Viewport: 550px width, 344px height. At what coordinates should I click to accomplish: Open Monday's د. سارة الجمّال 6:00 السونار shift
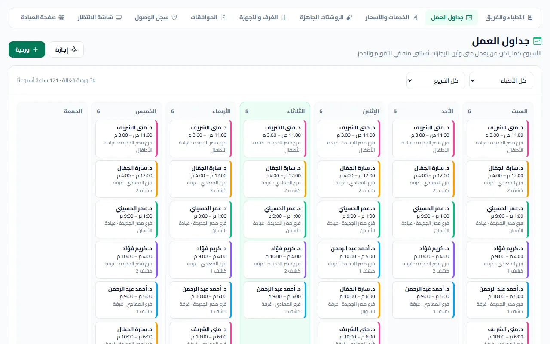click(x=349, y=300)
